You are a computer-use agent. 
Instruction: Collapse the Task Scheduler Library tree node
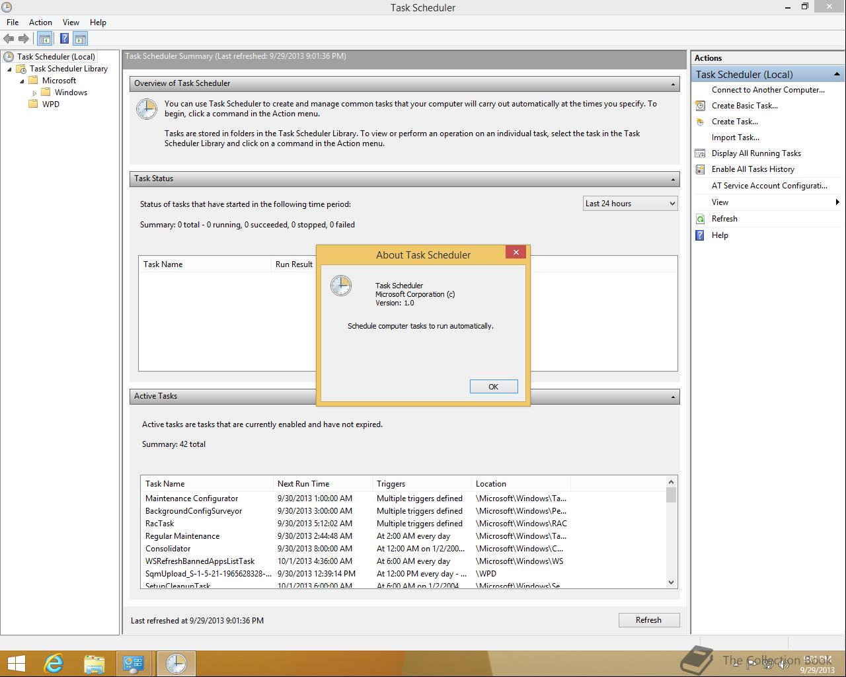pyautogui.click(x=9, y=69)
